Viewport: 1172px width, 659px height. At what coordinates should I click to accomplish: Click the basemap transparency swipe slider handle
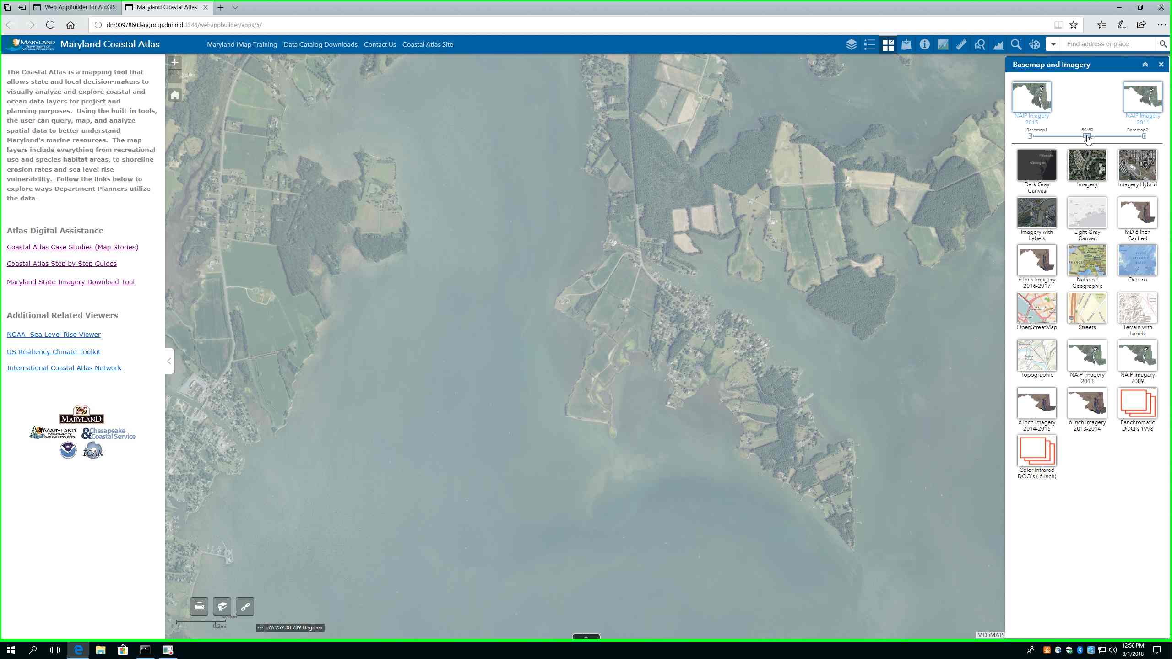1086,136
